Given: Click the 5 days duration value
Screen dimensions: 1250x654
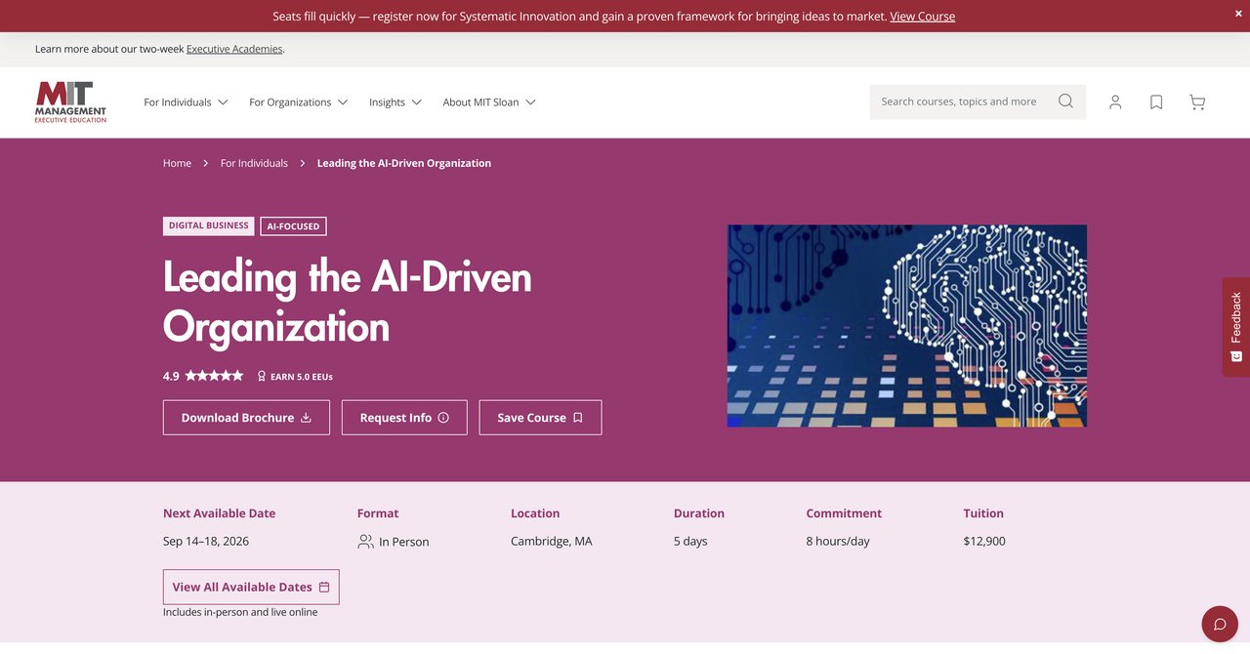Looking at the screenshot, I should click(690, 541).
